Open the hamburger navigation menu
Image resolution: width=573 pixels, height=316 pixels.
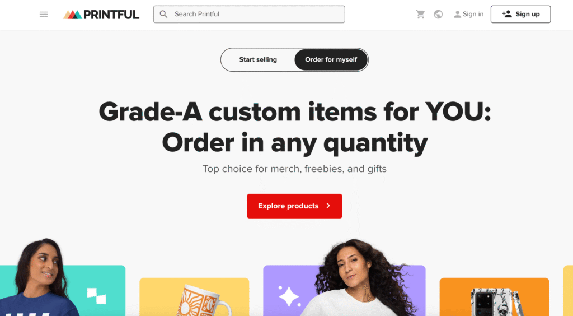click(44, 14)
